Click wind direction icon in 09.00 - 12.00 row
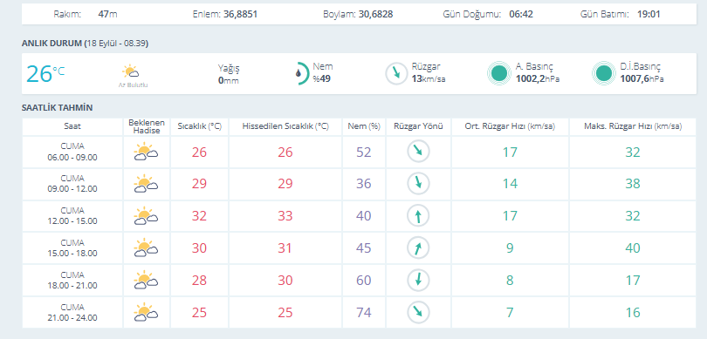Image resolution: width=707 pixels, height=339 pixels. (418, 184)
